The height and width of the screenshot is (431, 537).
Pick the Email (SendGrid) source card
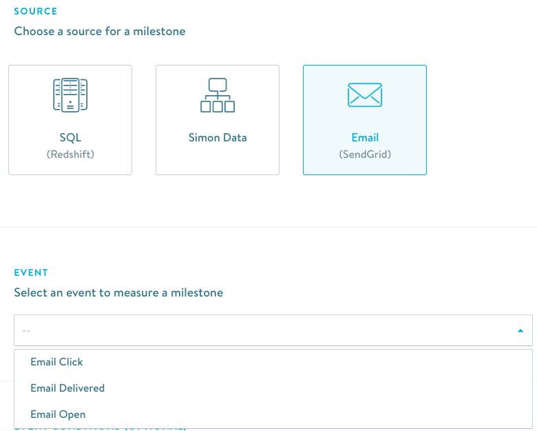point(365,120)
